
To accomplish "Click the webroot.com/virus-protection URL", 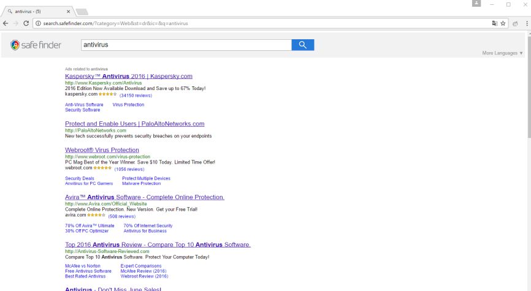I will [108, 157].
